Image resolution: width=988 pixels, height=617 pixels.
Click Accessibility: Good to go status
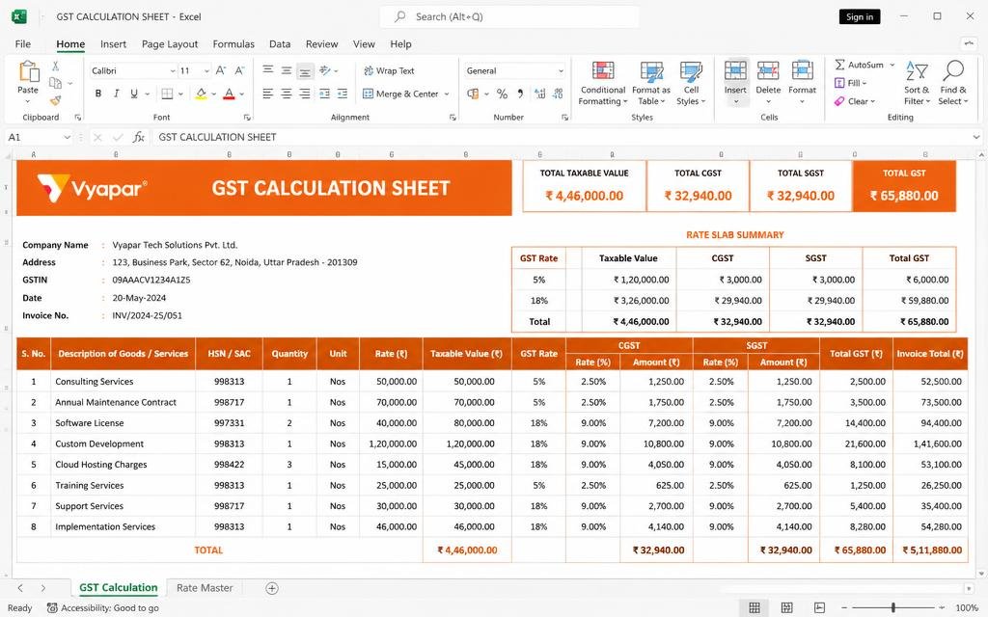coord(103,607)
